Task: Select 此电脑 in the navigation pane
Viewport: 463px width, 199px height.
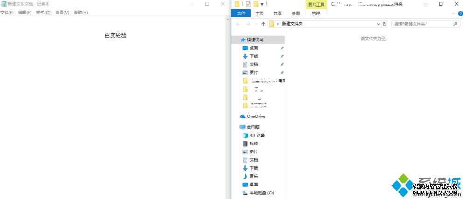Action: point(253,127)
